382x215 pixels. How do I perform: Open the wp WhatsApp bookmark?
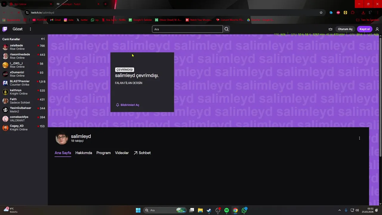95,20
